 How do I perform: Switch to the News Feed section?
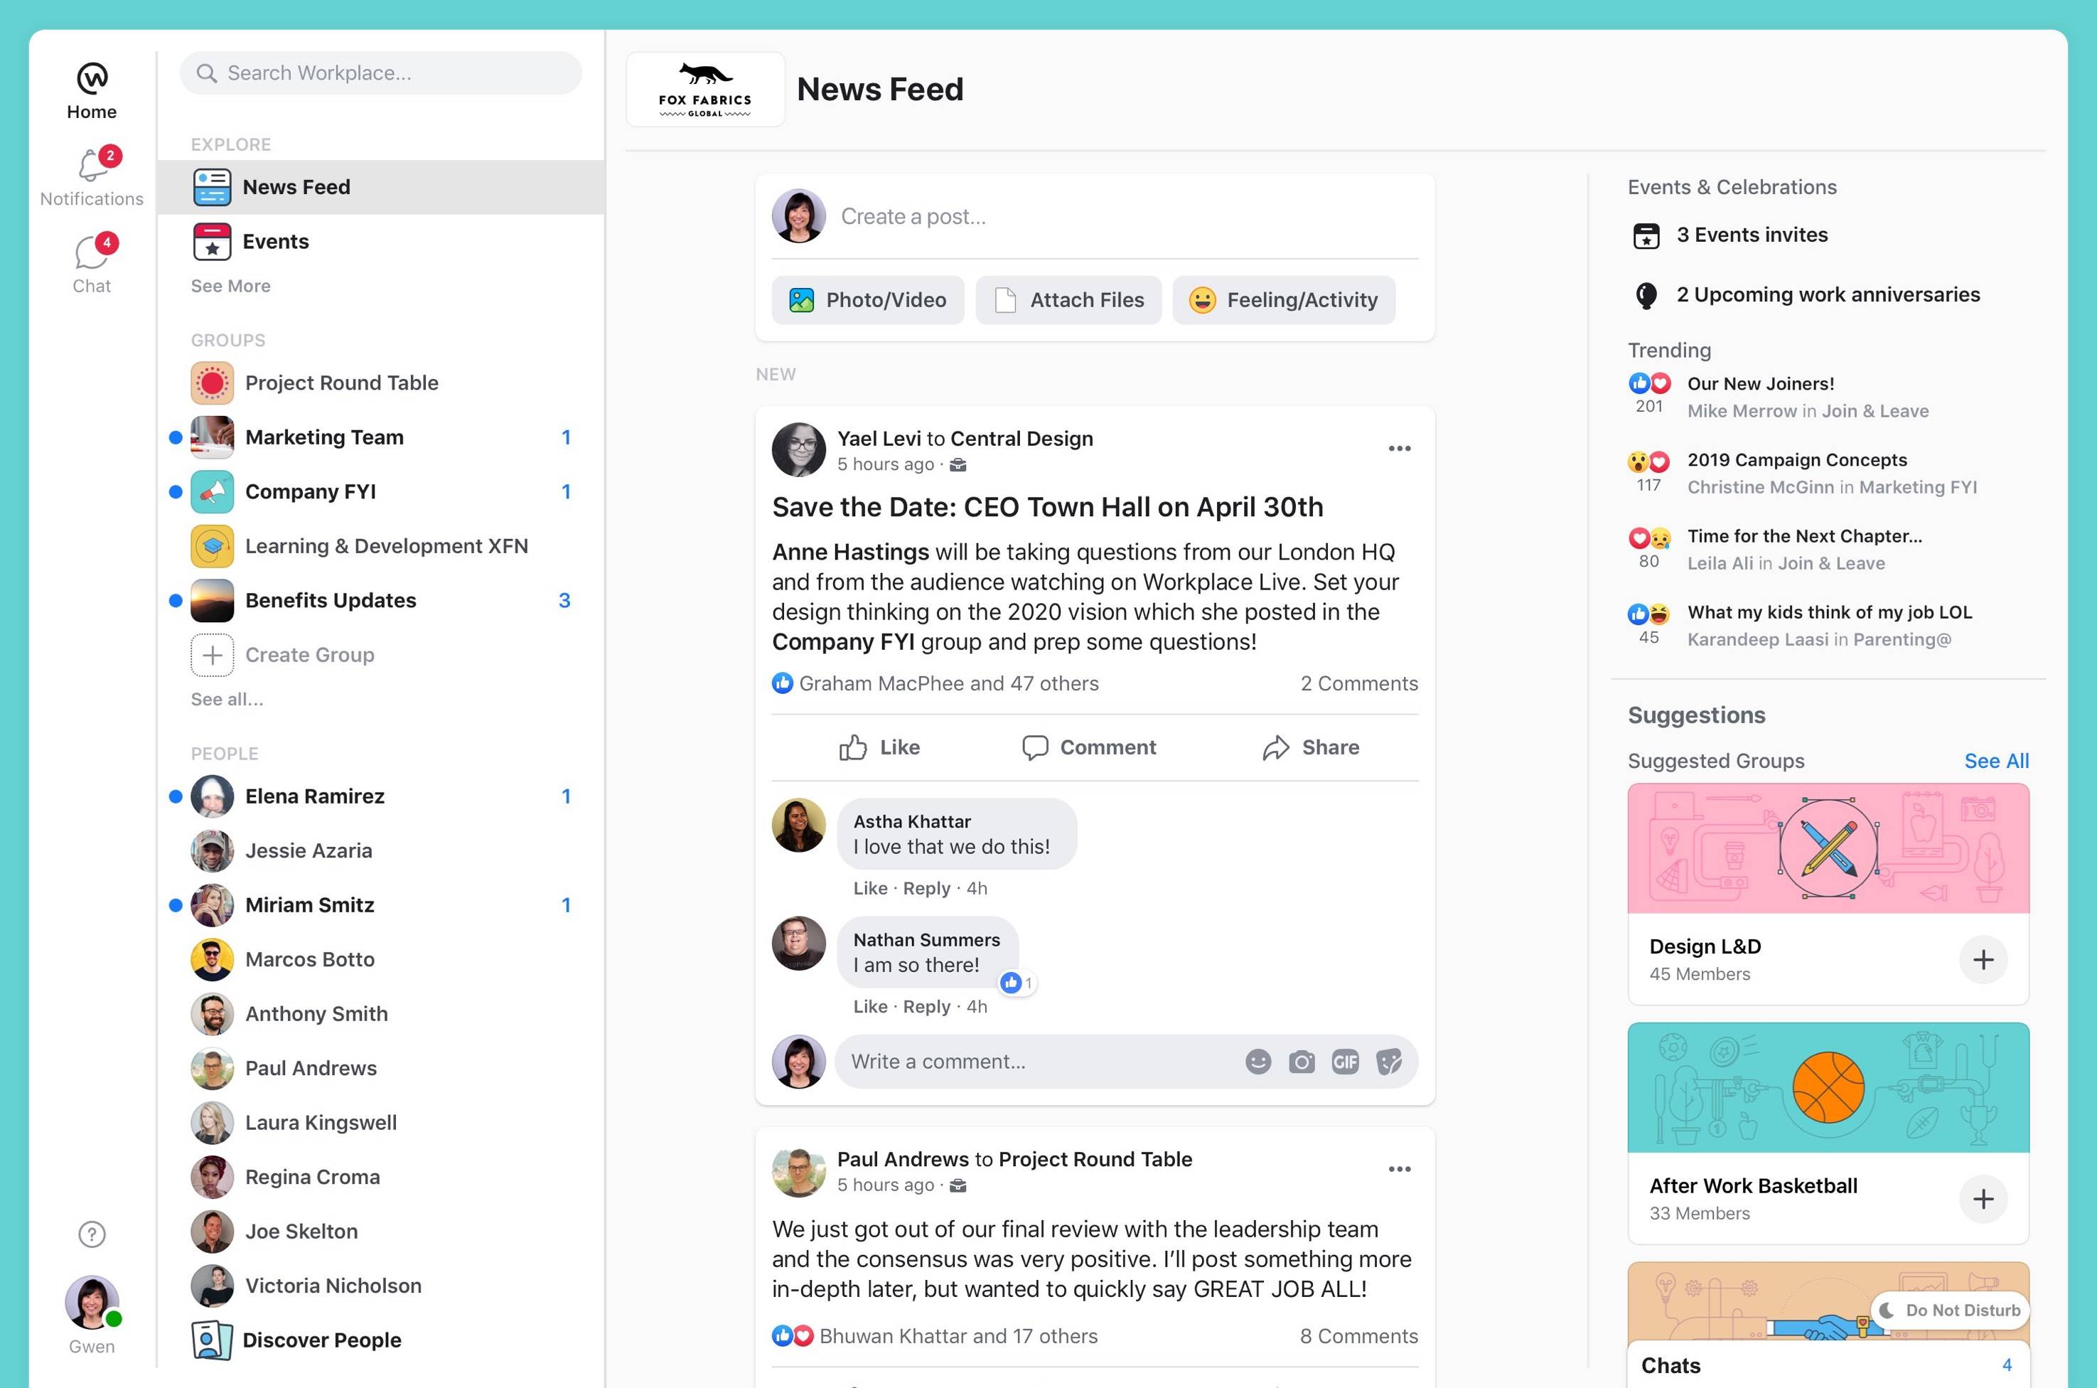tap(296, 187)
